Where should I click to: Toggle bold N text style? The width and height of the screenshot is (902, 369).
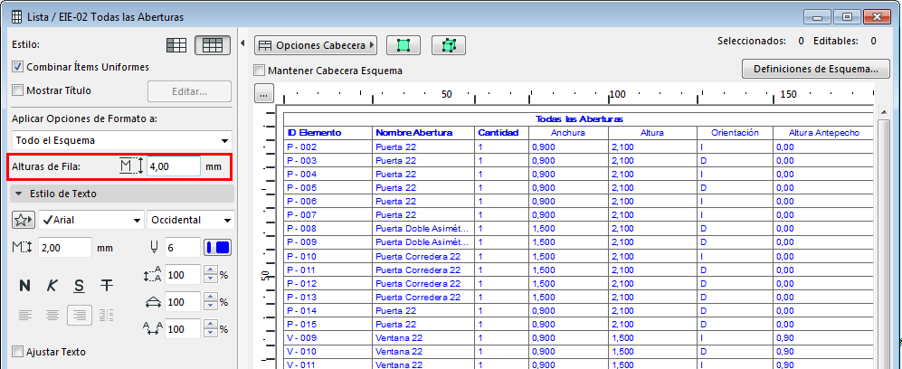24,285
